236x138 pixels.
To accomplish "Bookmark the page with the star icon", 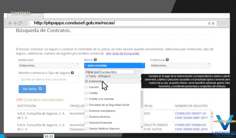I will click(213, 23).
